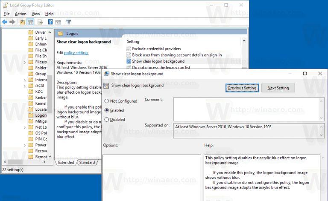Click the policy dialog title bar icon
Screen dimensions: 328x201
coord(107,74)
